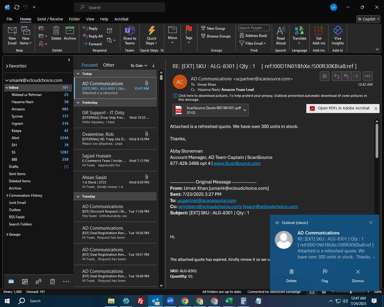
Task: Expand the Groups section
Action: 7,234
